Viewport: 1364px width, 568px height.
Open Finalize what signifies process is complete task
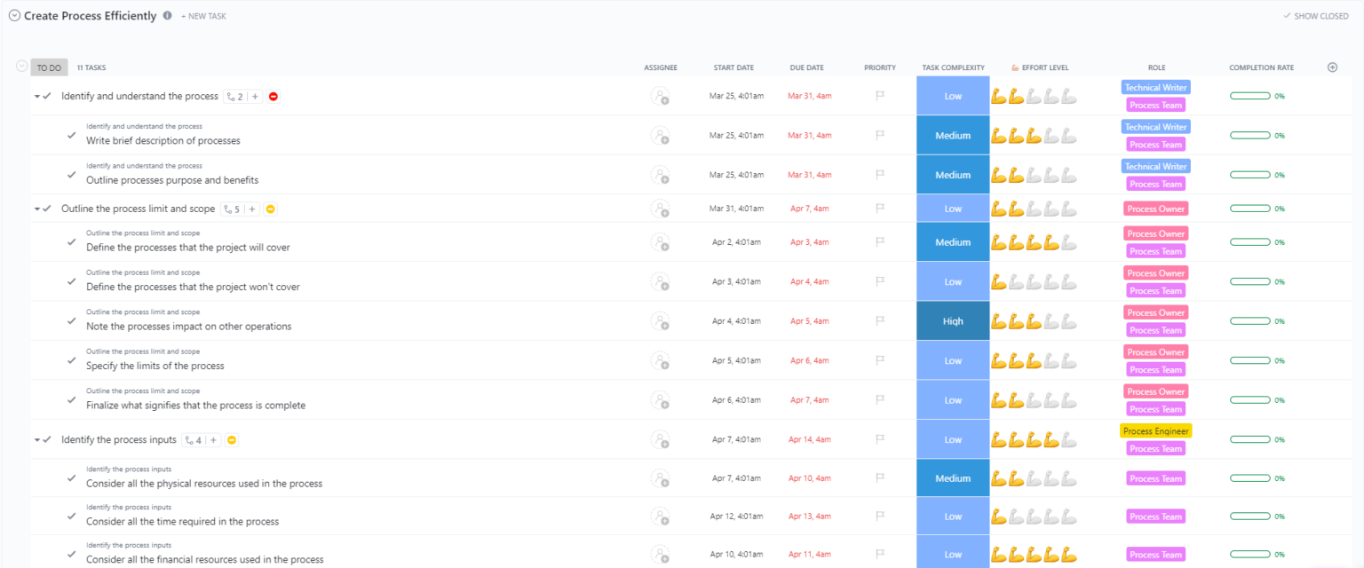pyautogui.click(x=195, y=406)
